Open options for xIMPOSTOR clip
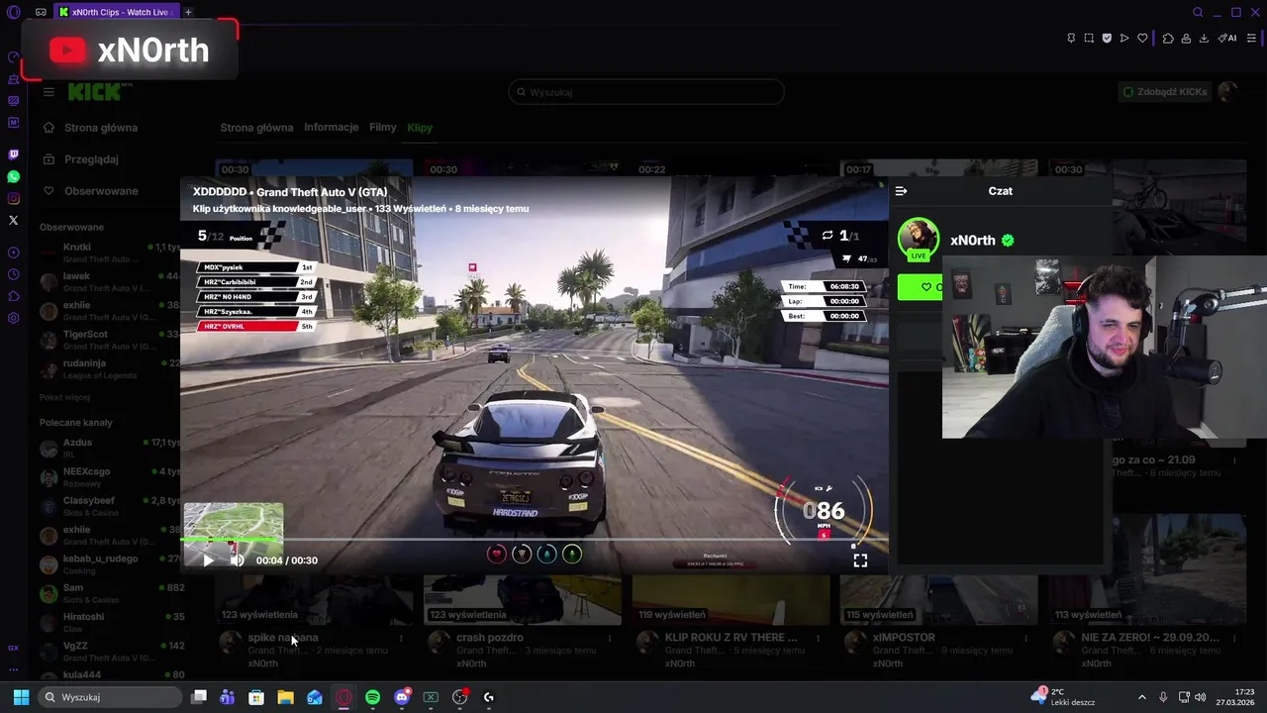 1026,639
